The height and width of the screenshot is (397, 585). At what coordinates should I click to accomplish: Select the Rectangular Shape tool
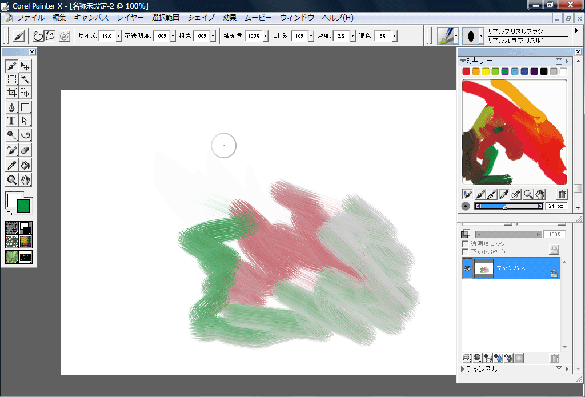click(x=25, y=107)
